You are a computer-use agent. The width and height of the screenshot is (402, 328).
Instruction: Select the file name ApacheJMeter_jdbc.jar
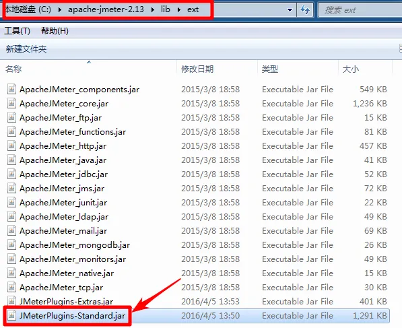point(63,174)
